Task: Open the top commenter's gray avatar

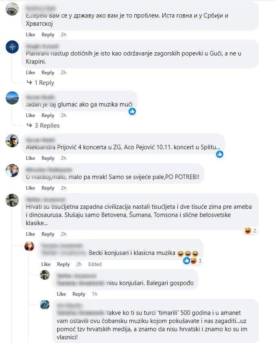Action: coord(12,9)
